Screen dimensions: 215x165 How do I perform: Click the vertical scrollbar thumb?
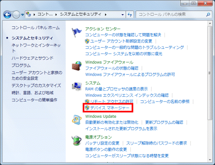(x=210, y=73)
